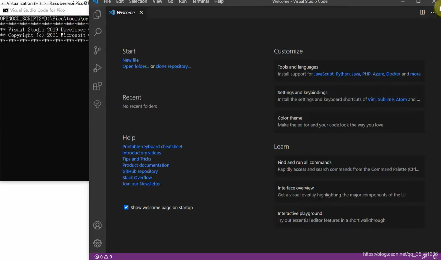Install Azure tools support
This screenshot has width=441, height=260.
378,74
